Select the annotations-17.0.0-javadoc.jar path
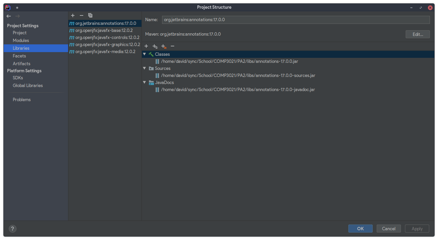Screen dimensions: 438x240 (x=238, y=89)
